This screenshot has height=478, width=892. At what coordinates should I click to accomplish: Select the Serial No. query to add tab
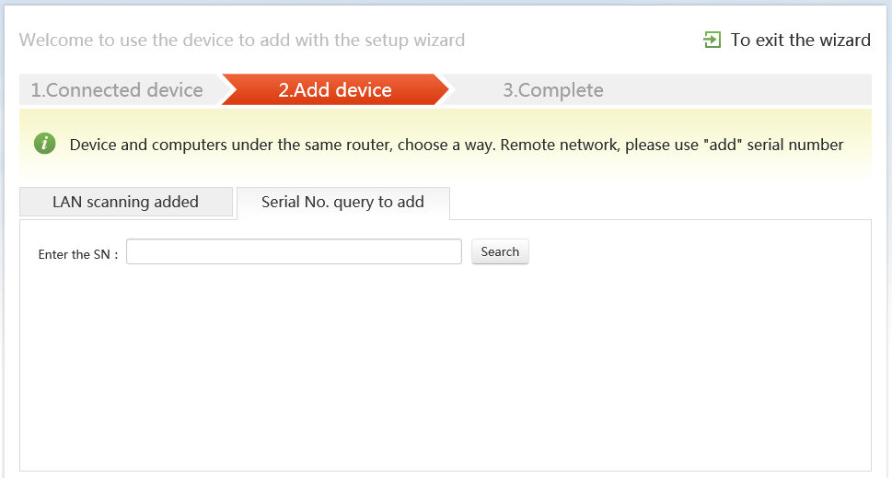click(342, 202)
